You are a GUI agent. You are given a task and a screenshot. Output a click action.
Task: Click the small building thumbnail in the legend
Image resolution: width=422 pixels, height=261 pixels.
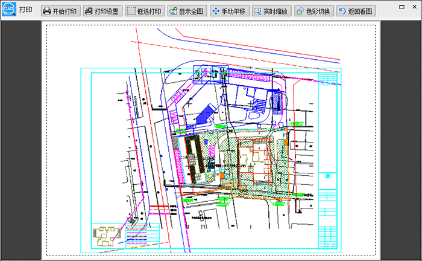pos(107,236)
